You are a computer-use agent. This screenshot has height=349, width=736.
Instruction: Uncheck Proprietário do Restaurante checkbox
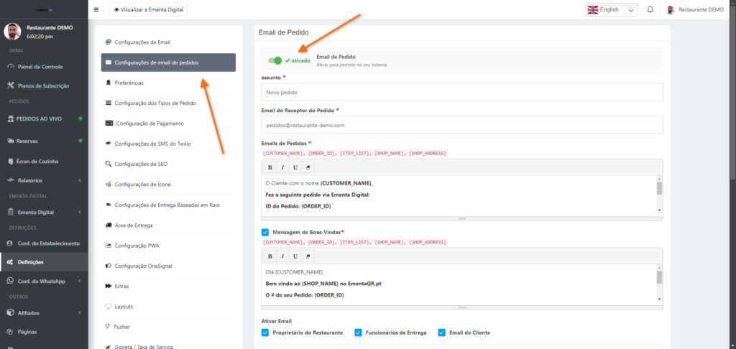point(265,332)
